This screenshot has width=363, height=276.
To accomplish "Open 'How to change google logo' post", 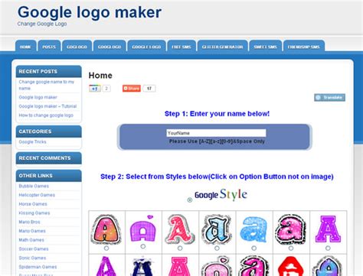I will point(46,115).
